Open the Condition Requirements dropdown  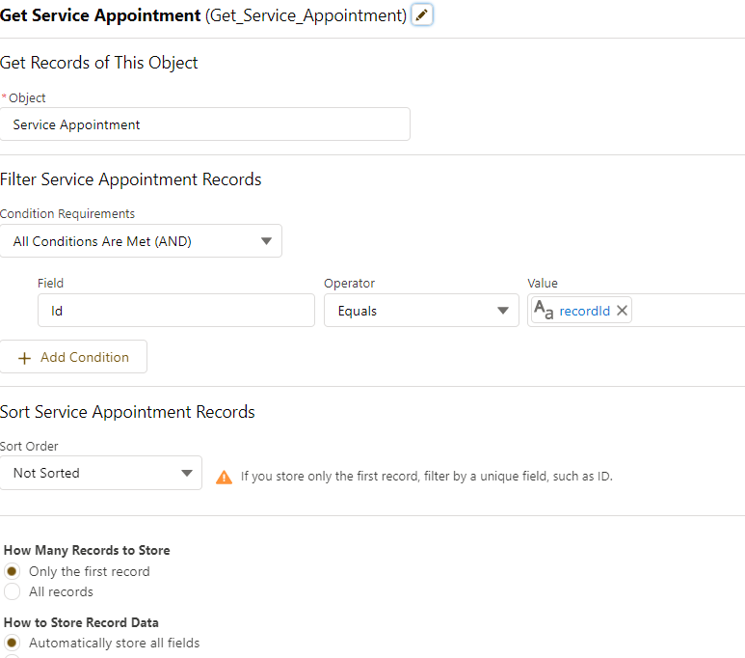[x=141, y=241]
